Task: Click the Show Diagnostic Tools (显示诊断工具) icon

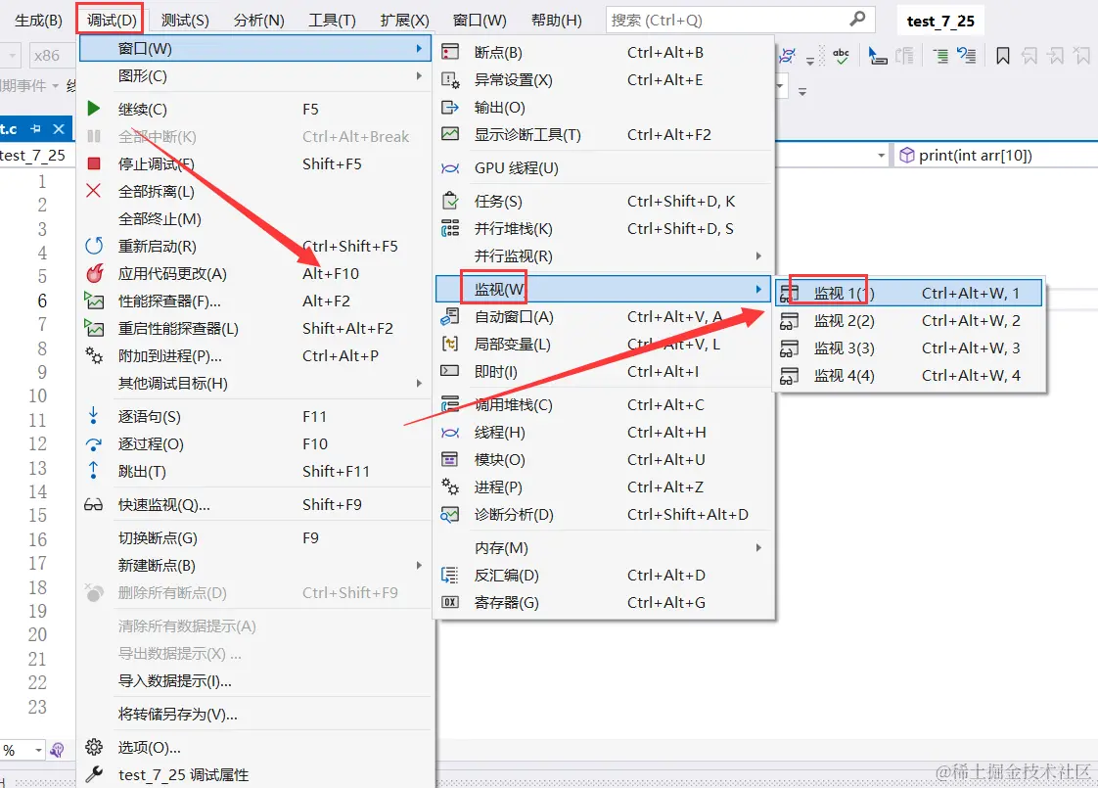Action: [449, 134]
